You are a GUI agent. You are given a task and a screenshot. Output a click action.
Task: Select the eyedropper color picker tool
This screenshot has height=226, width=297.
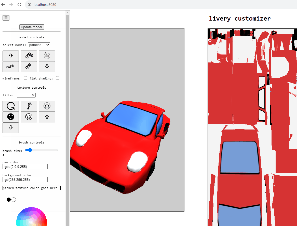pos(29,106)
